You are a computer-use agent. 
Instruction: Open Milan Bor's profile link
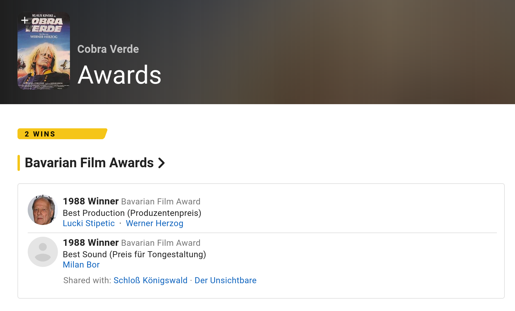(81, 265)
